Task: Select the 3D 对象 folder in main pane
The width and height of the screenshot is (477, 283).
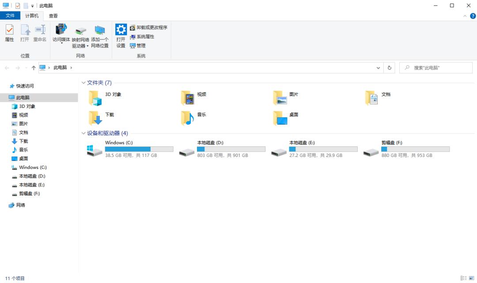Action: (105, 98)
